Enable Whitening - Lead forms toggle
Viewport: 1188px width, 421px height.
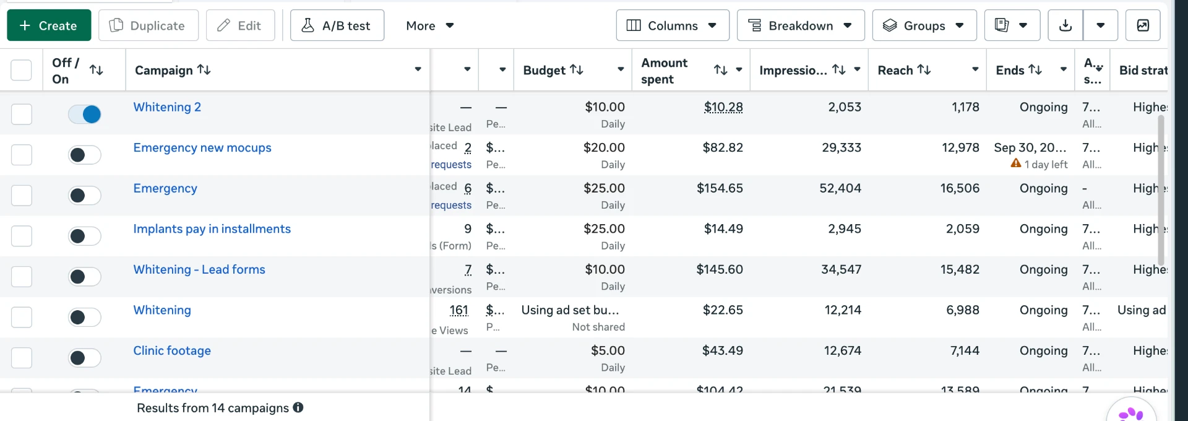point(85,277)
